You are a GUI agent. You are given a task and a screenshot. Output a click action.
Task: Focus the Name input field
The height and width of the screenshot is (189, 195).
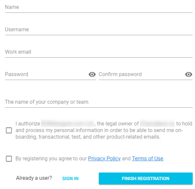99,8
